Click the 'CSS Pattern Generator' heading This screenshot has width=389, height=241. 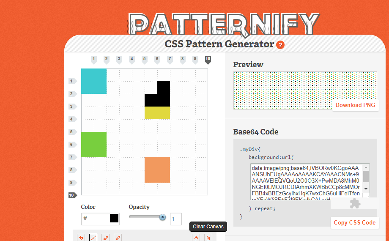click(219, 44)
